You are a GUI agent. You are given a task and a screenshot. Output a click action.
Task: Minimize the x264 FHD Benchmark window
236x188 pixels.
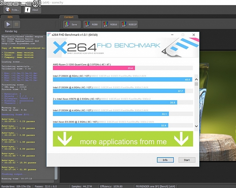tap(172, 35)
